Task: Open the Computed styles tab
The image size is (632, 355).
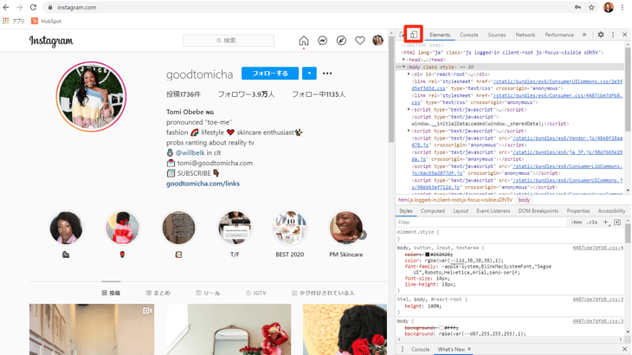Action: tap(432, 211)
